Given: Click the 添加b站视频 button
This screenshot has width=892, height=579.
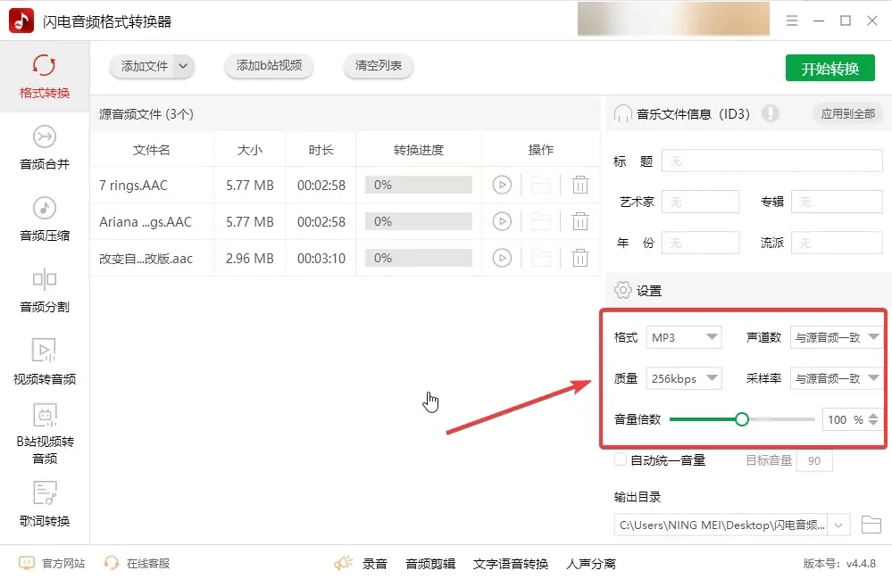Looking at the screenshot, I should tap(269, 66).
